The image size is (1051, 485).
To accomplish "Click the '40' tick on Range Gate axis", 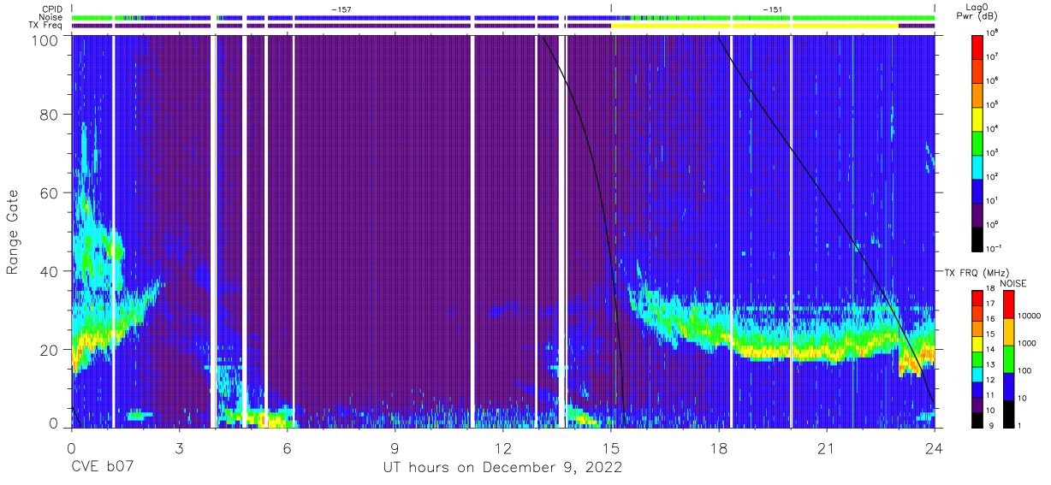I will tap(50, 271).
